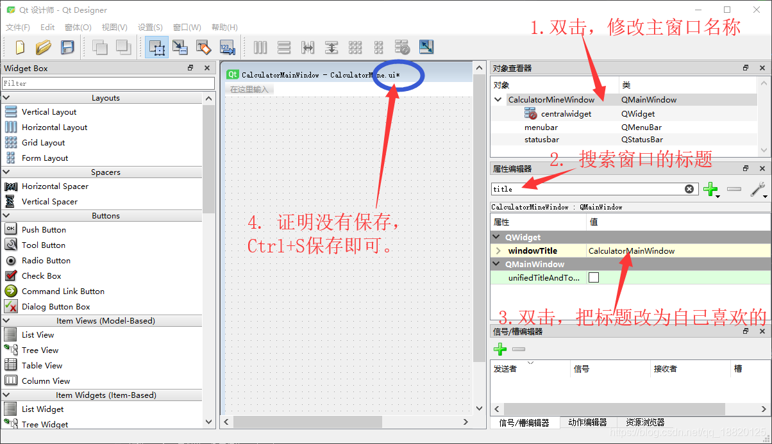Click the property filter field containing title
772x444 pixels.
pos(594,189)
